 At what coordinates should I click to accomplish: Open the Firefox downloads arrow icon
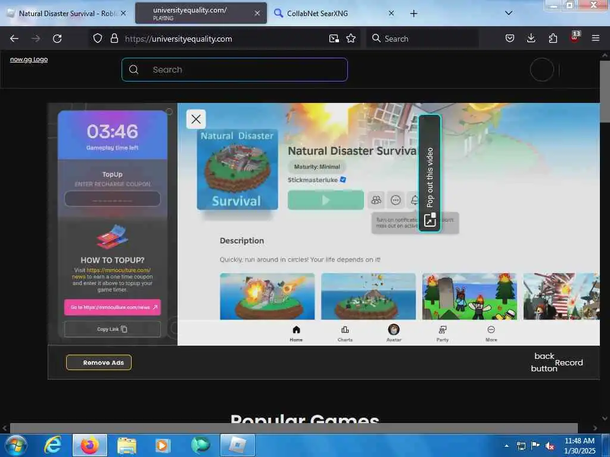(x=531, y=39)
